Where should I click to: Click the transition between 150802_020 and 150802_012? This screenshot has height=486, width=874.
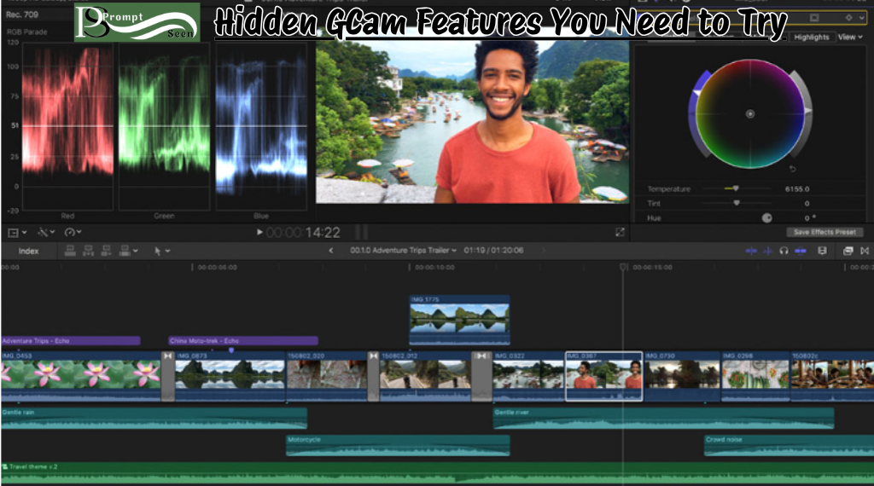tap(374, 376)
